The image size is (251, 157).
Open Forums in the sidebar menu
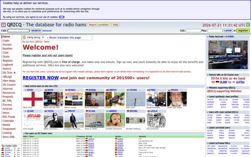pos(7,105)
